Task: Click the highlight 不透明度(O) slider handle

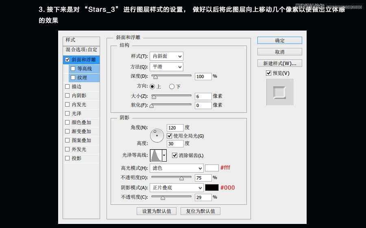Action: point(182,178)
